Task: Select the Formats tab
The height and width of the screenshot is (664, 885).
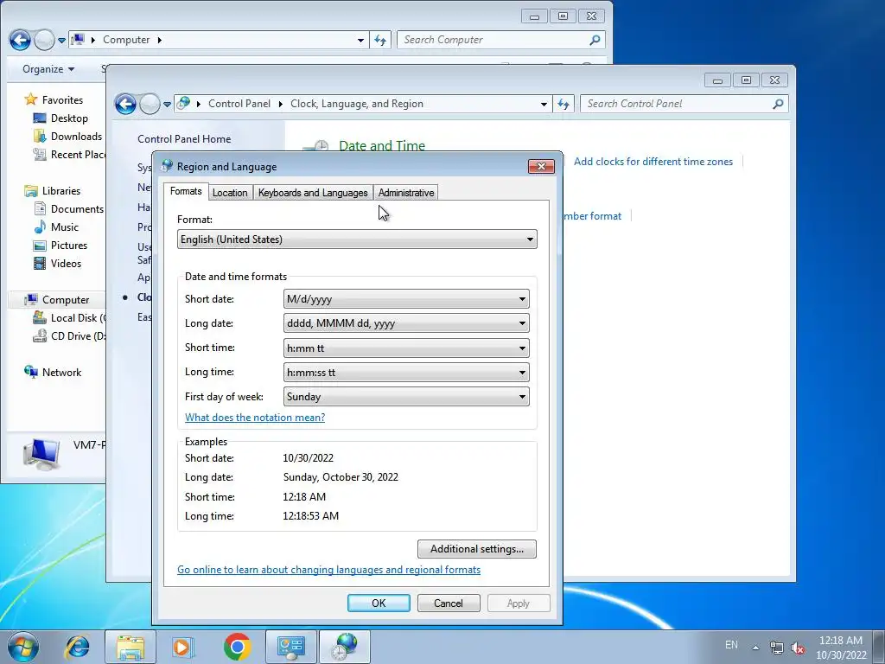Action: tap(186, 191)
